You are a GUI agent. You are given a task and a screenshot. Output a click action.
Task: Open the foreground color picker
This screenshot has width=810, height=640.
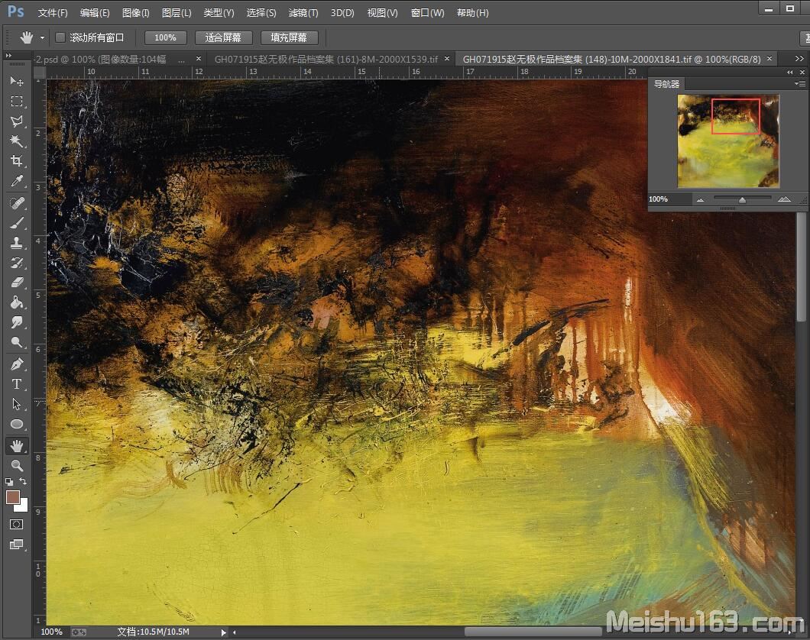[12, 497]
